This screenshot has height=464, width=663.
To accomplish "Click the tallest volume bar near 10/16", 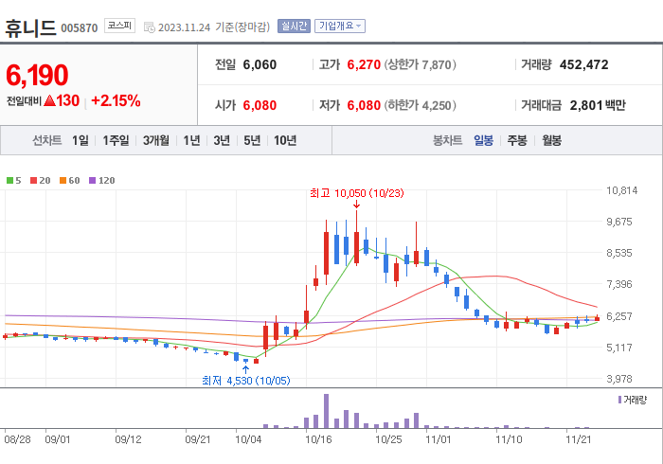I will coord(326,411).
